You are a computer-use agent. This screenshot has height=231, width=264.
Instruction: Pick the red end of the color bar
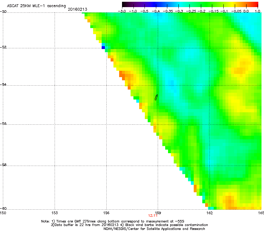(x=256, y=4)
